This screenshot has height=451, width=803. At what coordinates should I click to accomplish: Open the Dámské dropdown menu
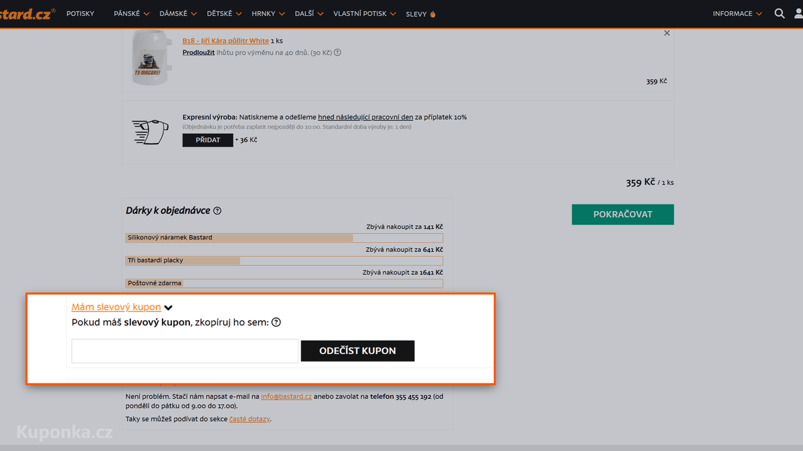pos(178,13)
